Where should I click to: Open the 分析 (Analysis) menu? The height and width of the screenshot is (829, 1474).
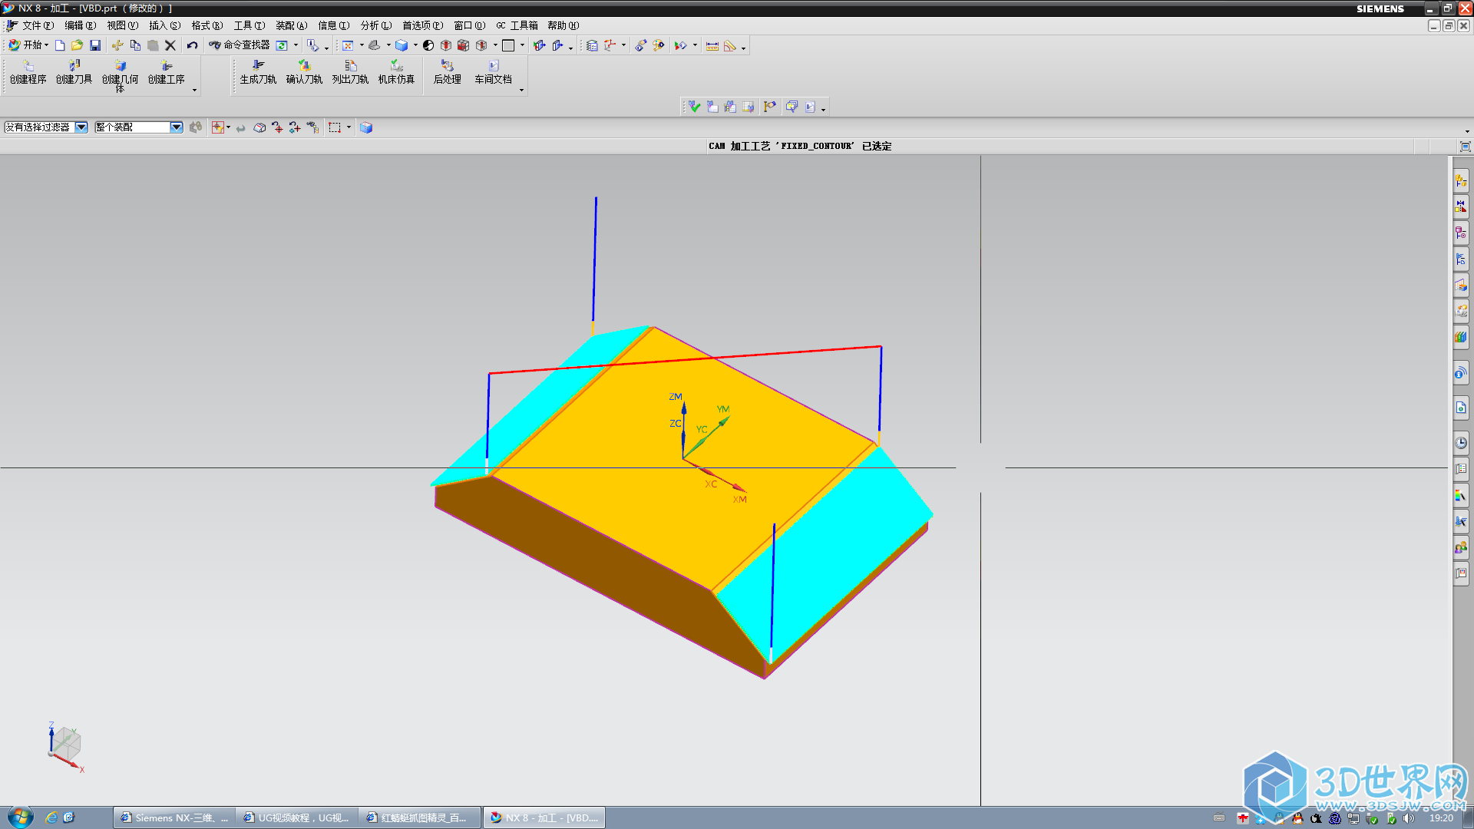pyautogui.click(x=375, y=25)
